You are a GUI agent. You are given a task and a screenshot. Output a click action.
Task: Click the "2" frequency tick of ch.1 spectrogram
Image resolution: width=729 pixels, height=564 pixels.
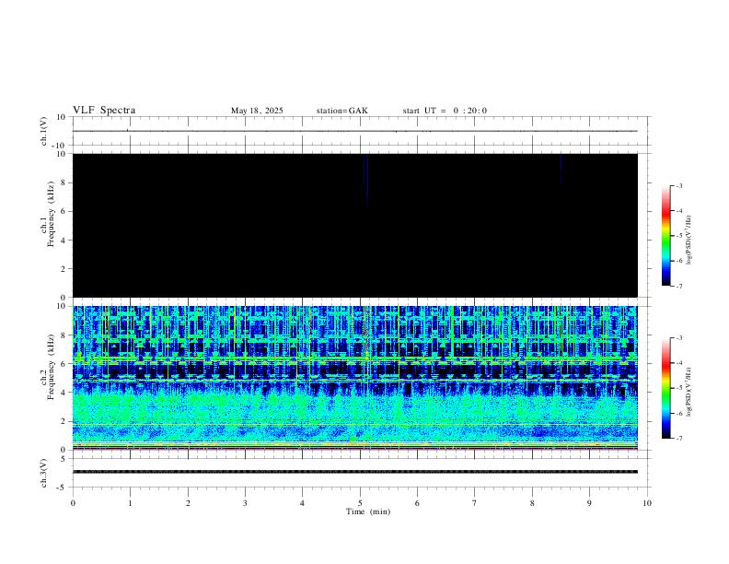pos(64,268)
